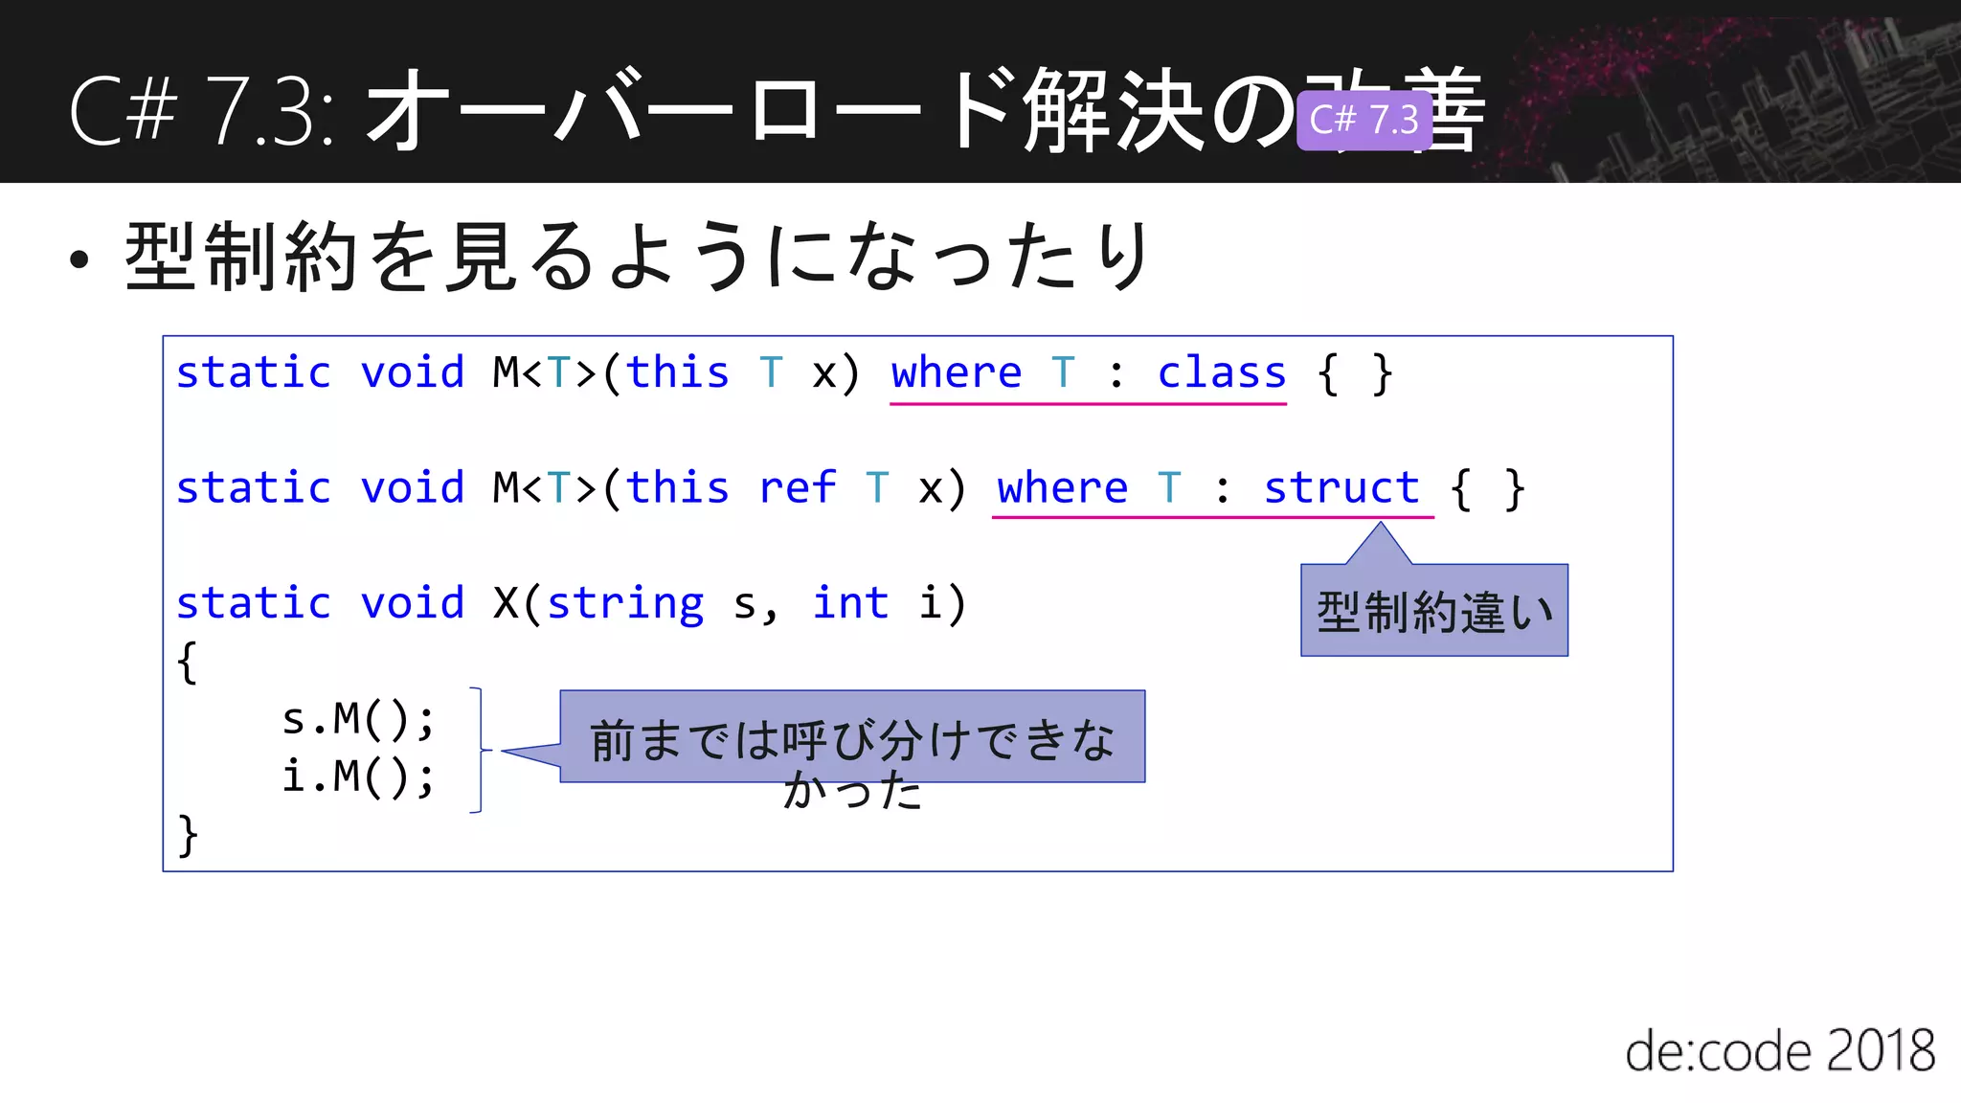
Task: Click the 'this ref T x' parameter text
Action: [785, 487]
